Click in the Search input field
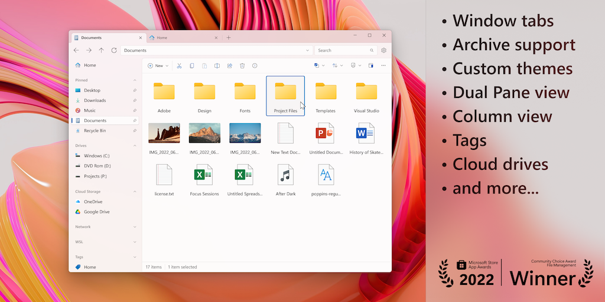Viewport: 605px width, 302px height. point(341,51)
